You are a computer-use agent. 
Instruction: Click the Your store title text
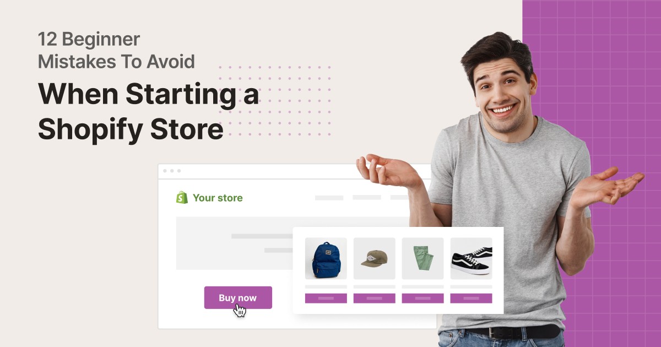click(218, 198)
